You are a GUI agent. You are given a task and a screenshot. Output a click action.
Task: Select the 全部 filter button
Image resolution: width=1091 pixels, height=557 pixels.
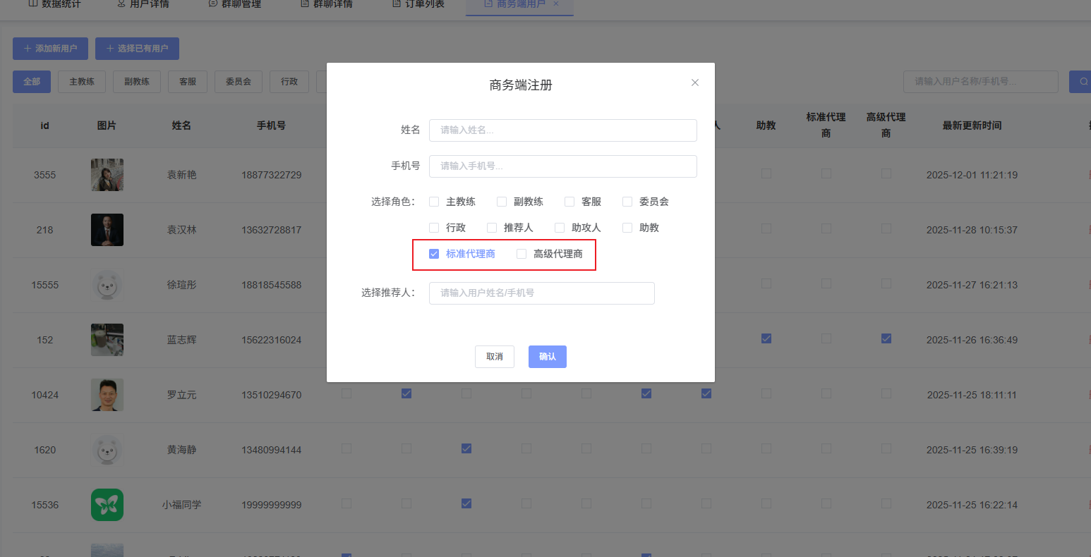31,81
